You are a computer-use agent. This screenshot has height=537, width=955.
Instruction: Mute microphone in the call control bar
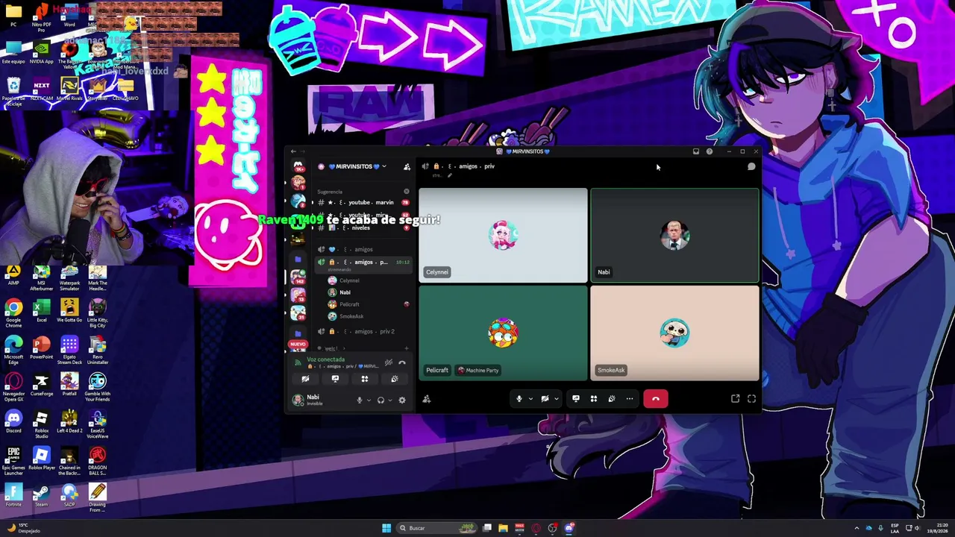pyautogui.click(x=519, y=399)
